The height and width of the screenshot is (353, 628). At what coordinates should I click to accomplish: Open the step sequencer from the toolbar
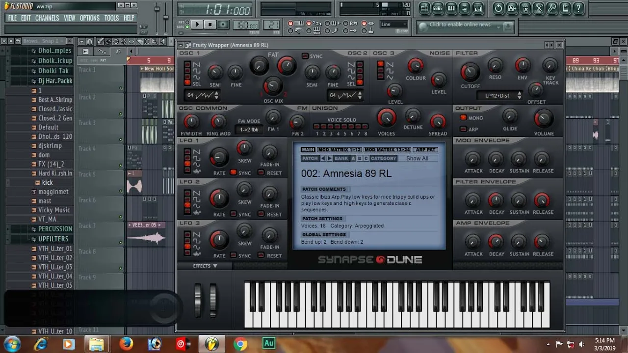tap(438, 8)
